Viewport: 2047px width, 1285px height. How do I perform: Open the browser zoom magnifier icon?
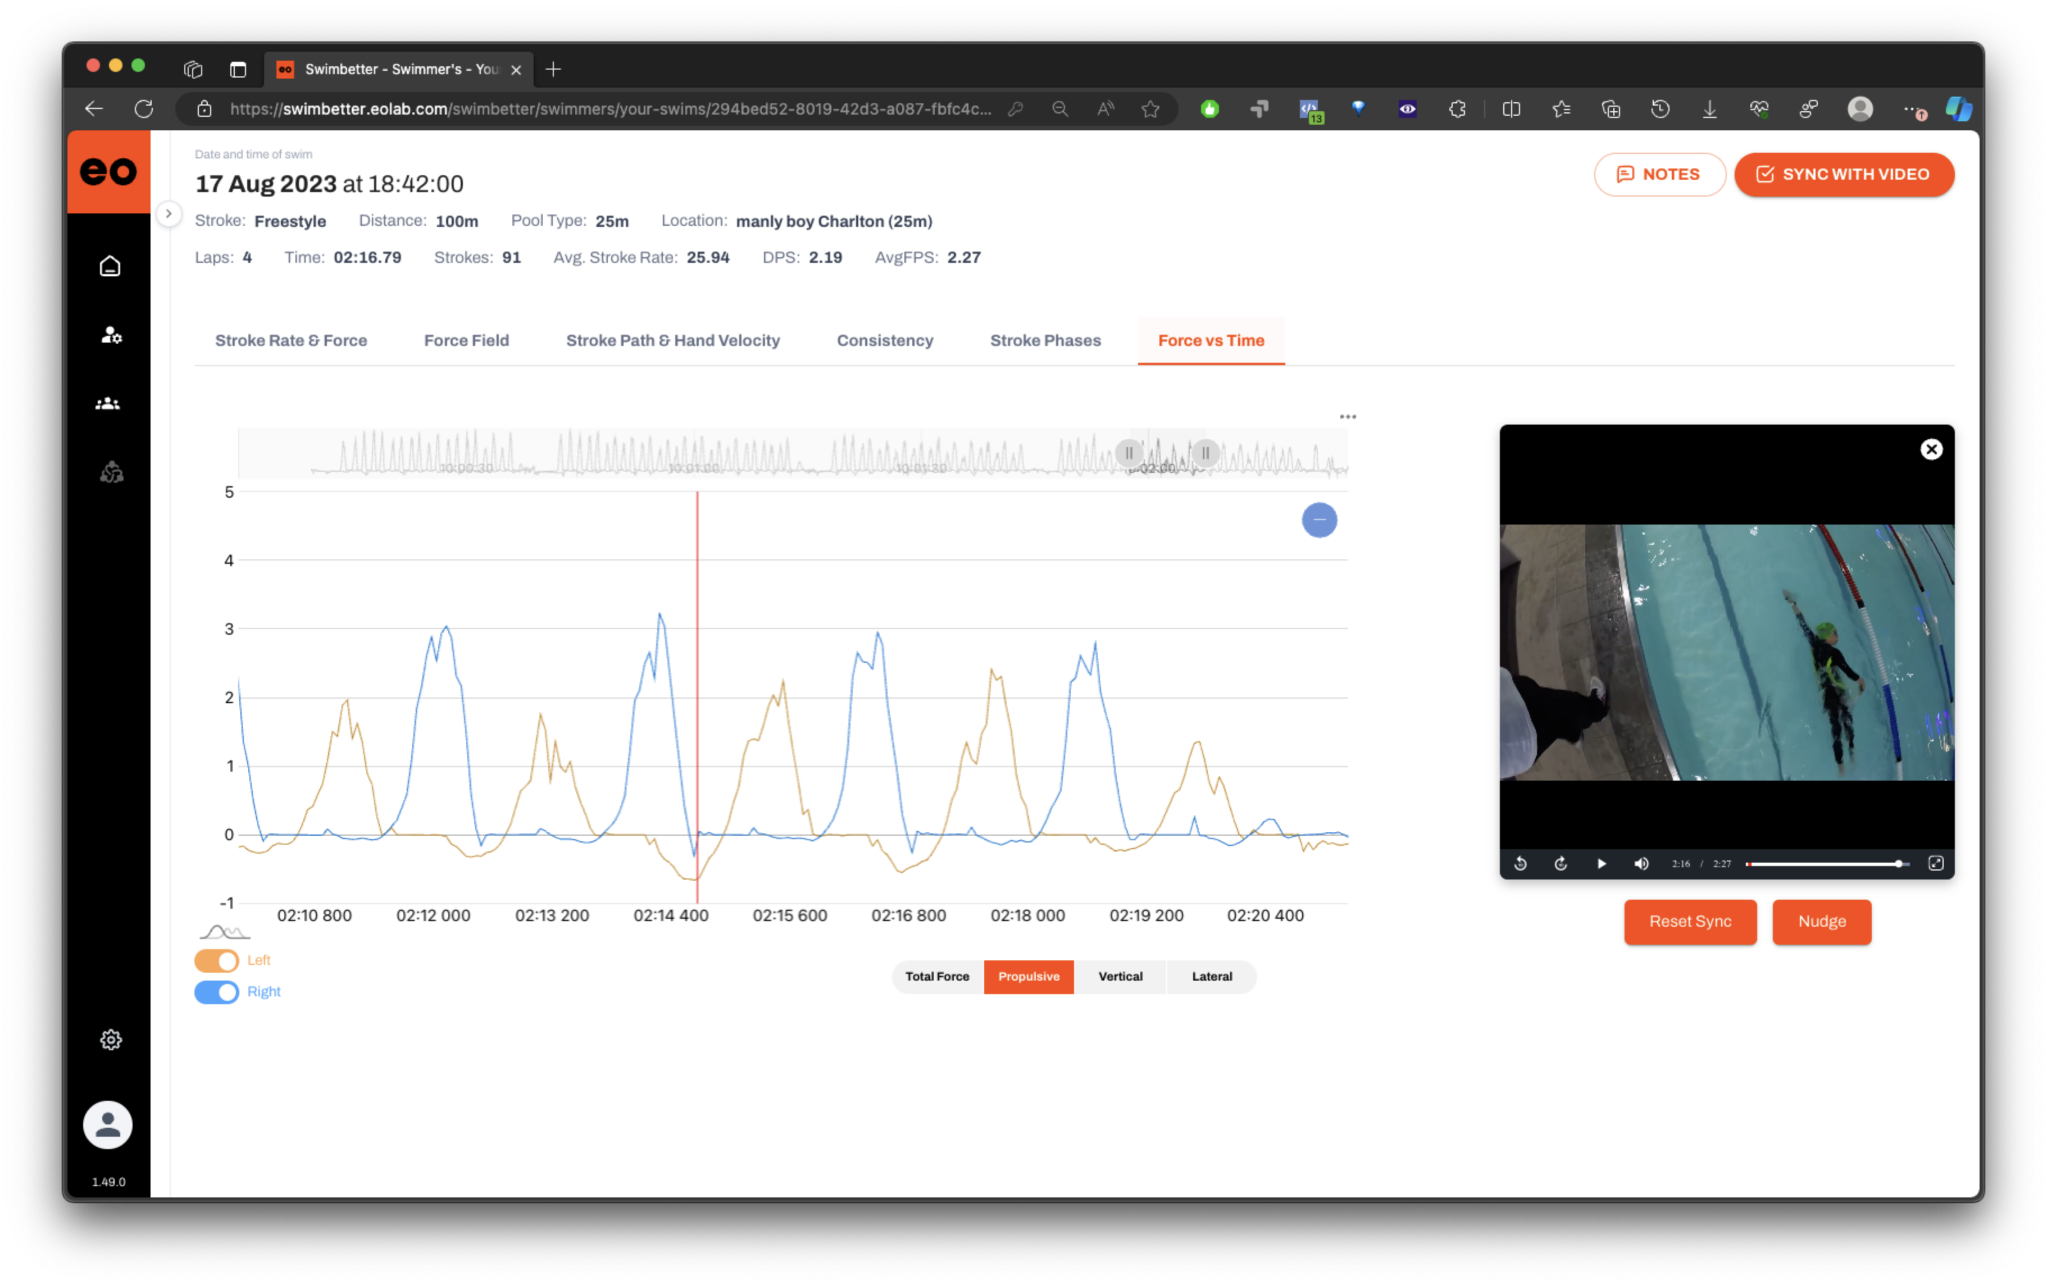(x=1059, y=109)
